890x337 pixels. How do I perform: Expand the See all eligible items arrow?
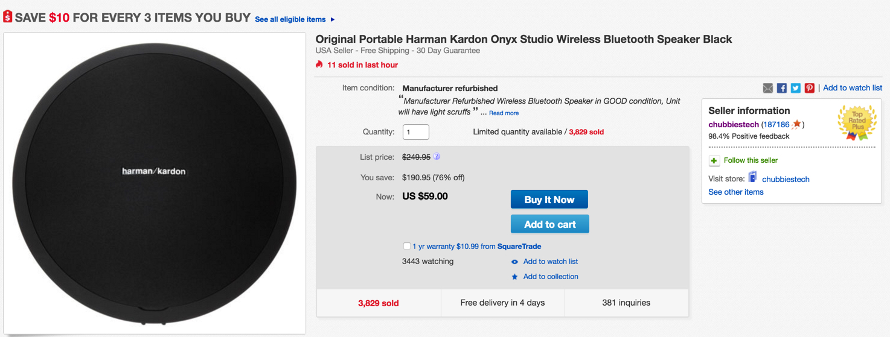click(x=333, y=20)
